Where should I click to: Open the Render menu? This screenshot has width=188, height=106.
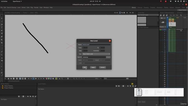pyautogui.click(x=36, y=7)
